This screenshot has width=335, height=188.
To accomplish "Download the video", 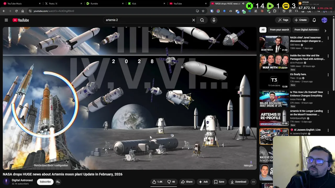I will click(238, 182).
